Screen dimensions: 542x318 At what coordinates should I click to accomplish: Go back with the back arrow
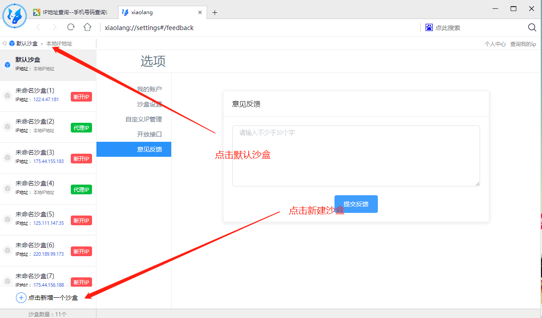coord(38,27)
